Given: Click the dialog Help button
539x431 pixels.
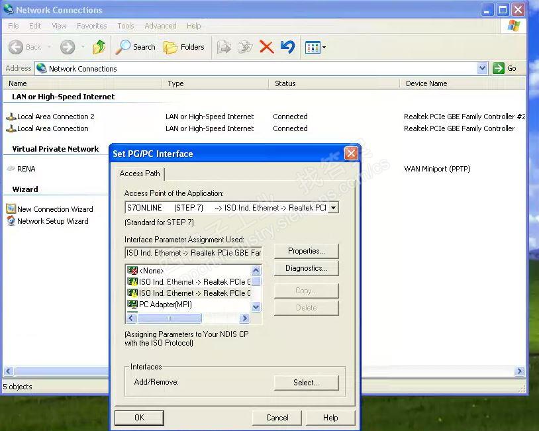Looking at the screenshot, I should click(x=330, y=418).
